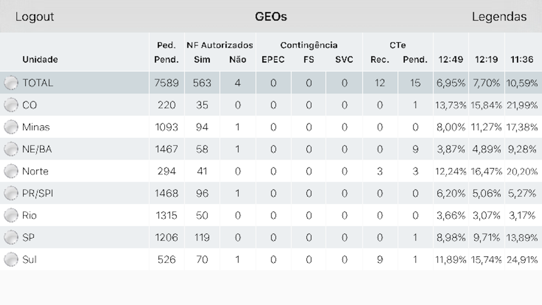Click the NE/BA CTe Pend. value 9
The height and width of the screenshot is (305, 542).
coord(416,149)
